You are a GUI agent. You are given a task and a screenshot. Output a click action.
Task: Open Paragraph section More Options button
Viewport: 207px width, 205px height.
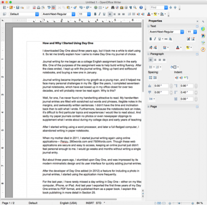(x=197, y=54)
